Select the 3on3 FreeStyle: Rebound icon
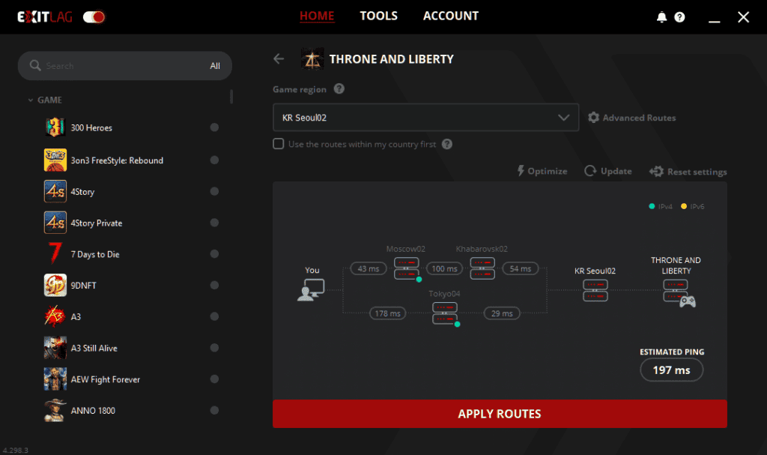Viewport: 767px width, 455px height. click(x=55, y=160)
